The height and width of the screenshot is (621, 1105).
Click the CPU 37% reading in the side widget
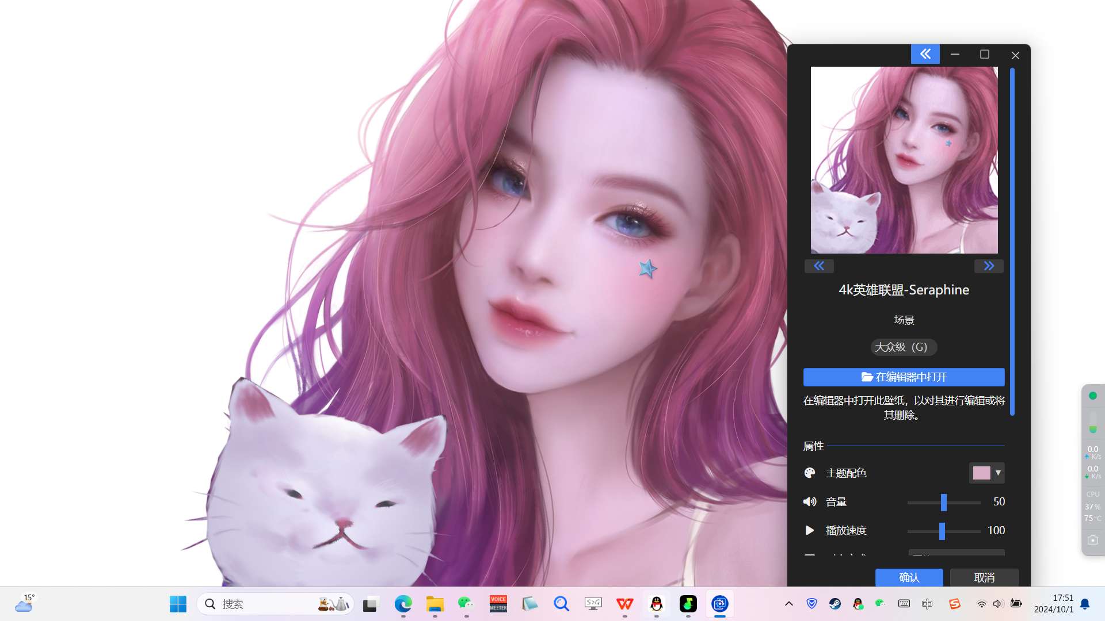click(1093, 507)
